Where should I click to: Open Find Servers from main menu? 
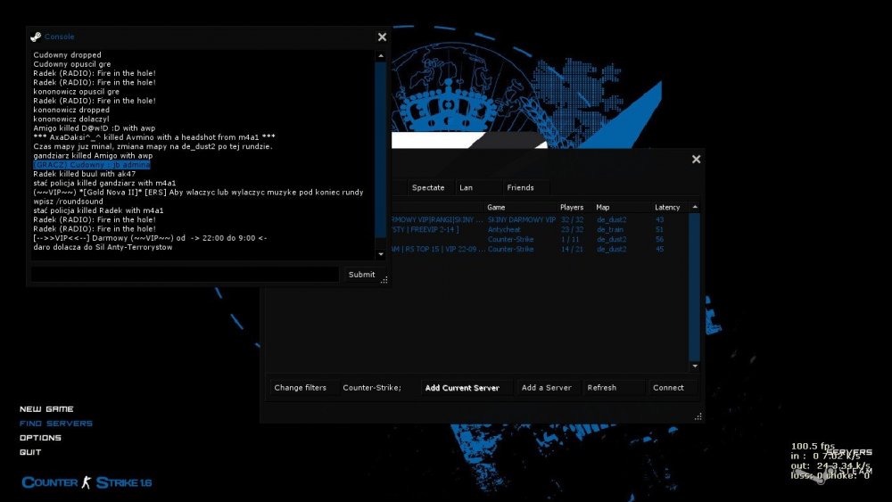coord(55,424)
